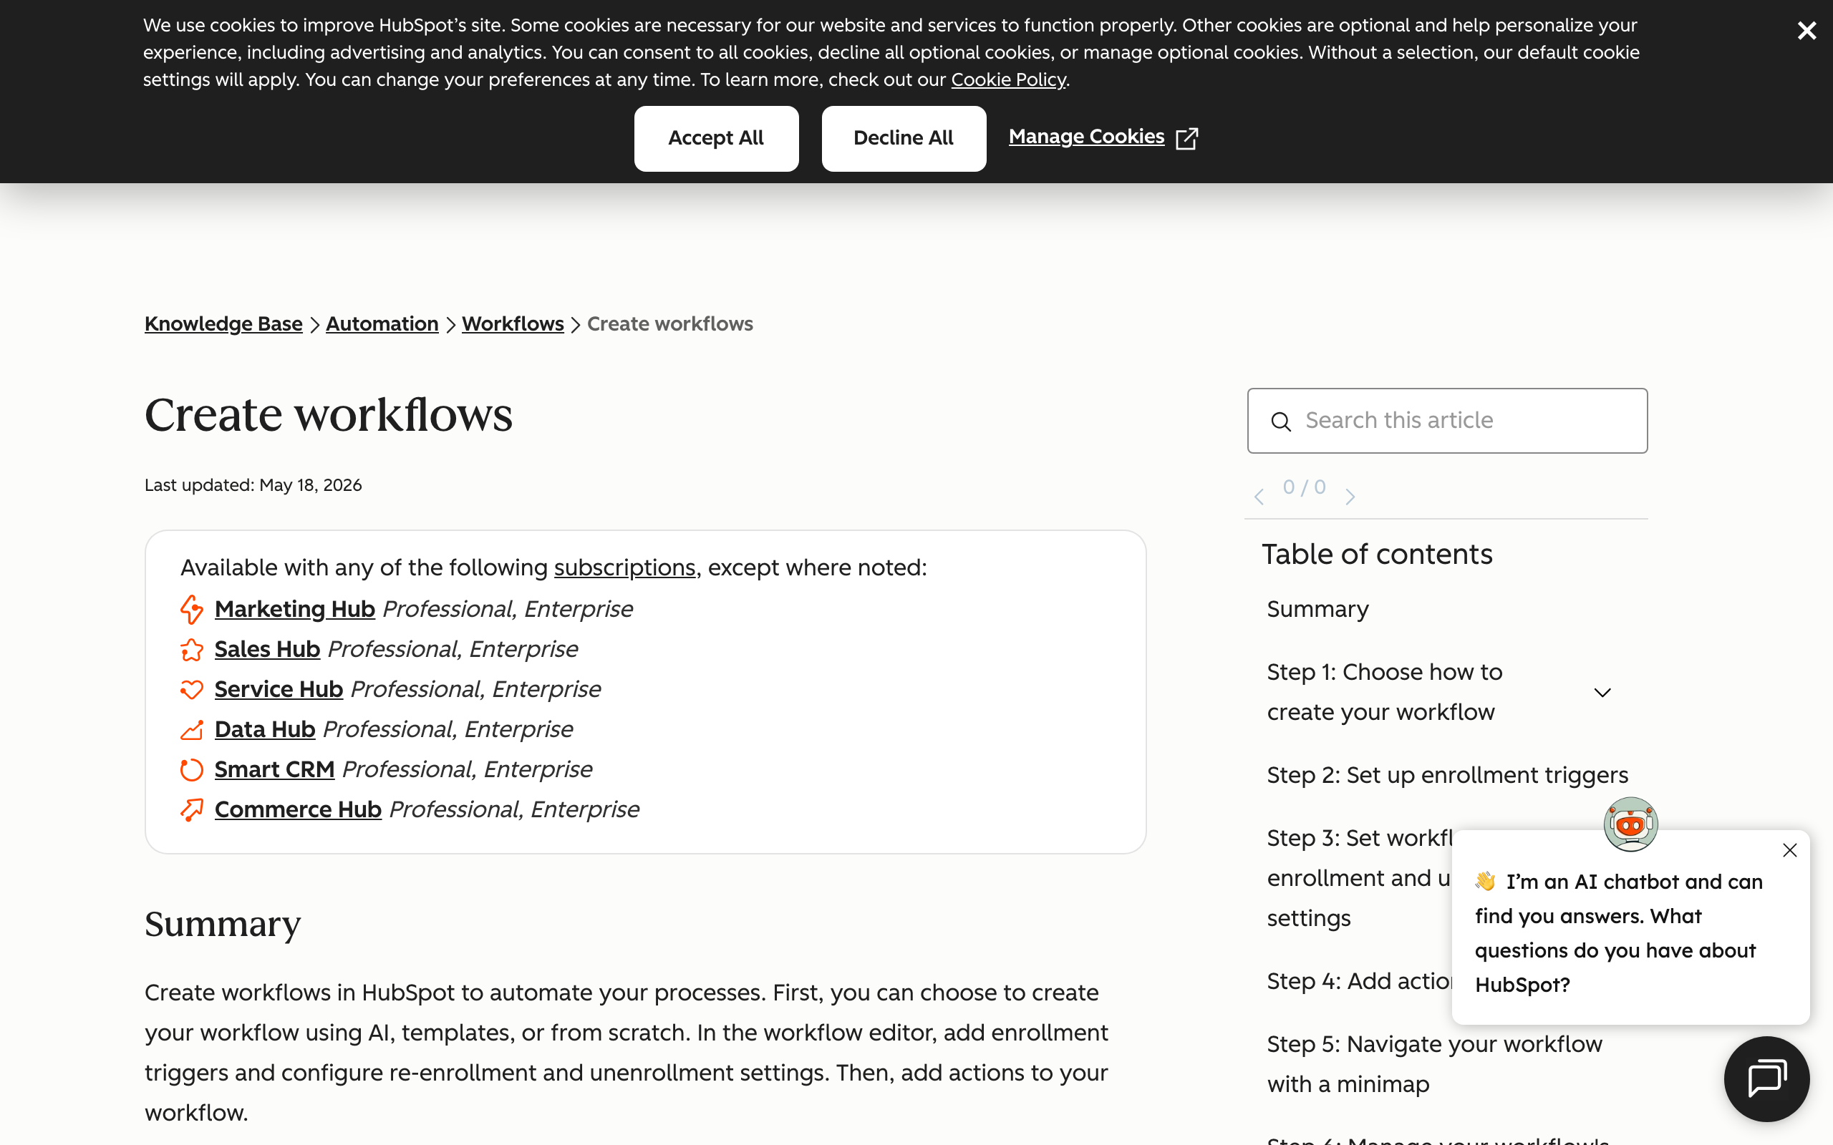
Task: Open the Marketing Hub link
Action: pos(295,610)
